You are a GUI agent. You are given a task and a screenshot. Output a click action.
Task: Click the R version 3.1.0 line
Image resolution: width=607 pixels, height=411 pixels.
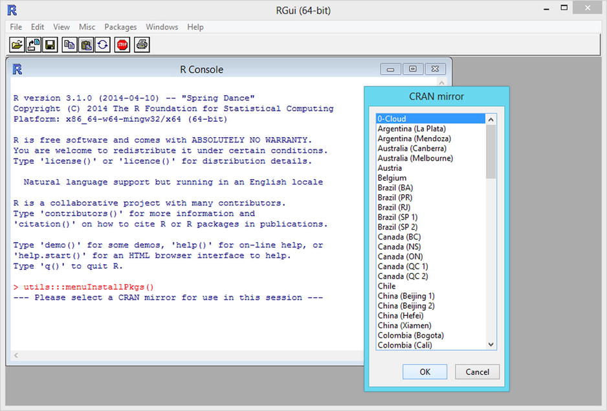[x=134, y=98]
